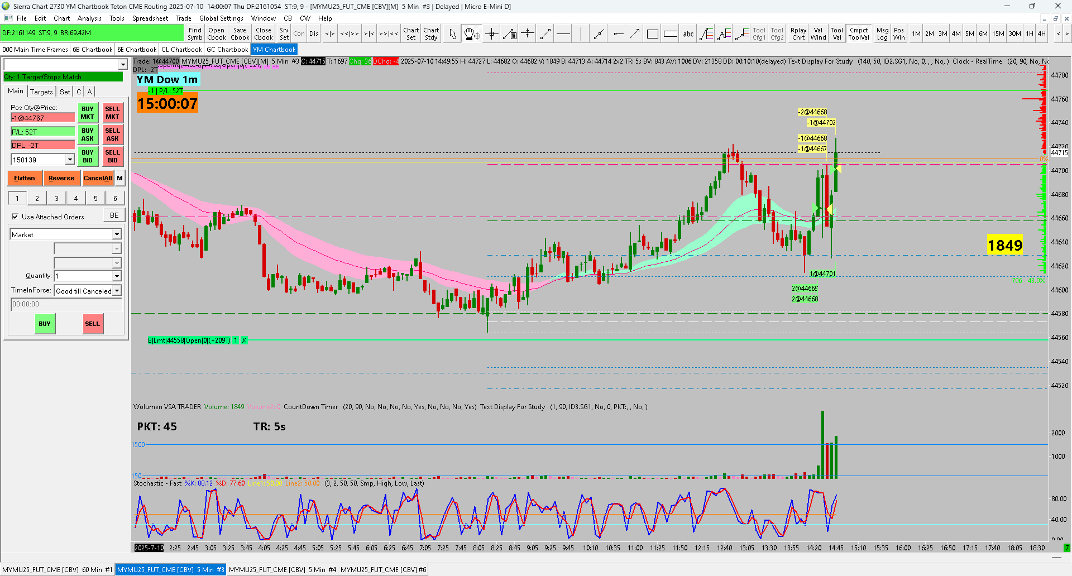Click the BE break-even button

pos(114,215)
